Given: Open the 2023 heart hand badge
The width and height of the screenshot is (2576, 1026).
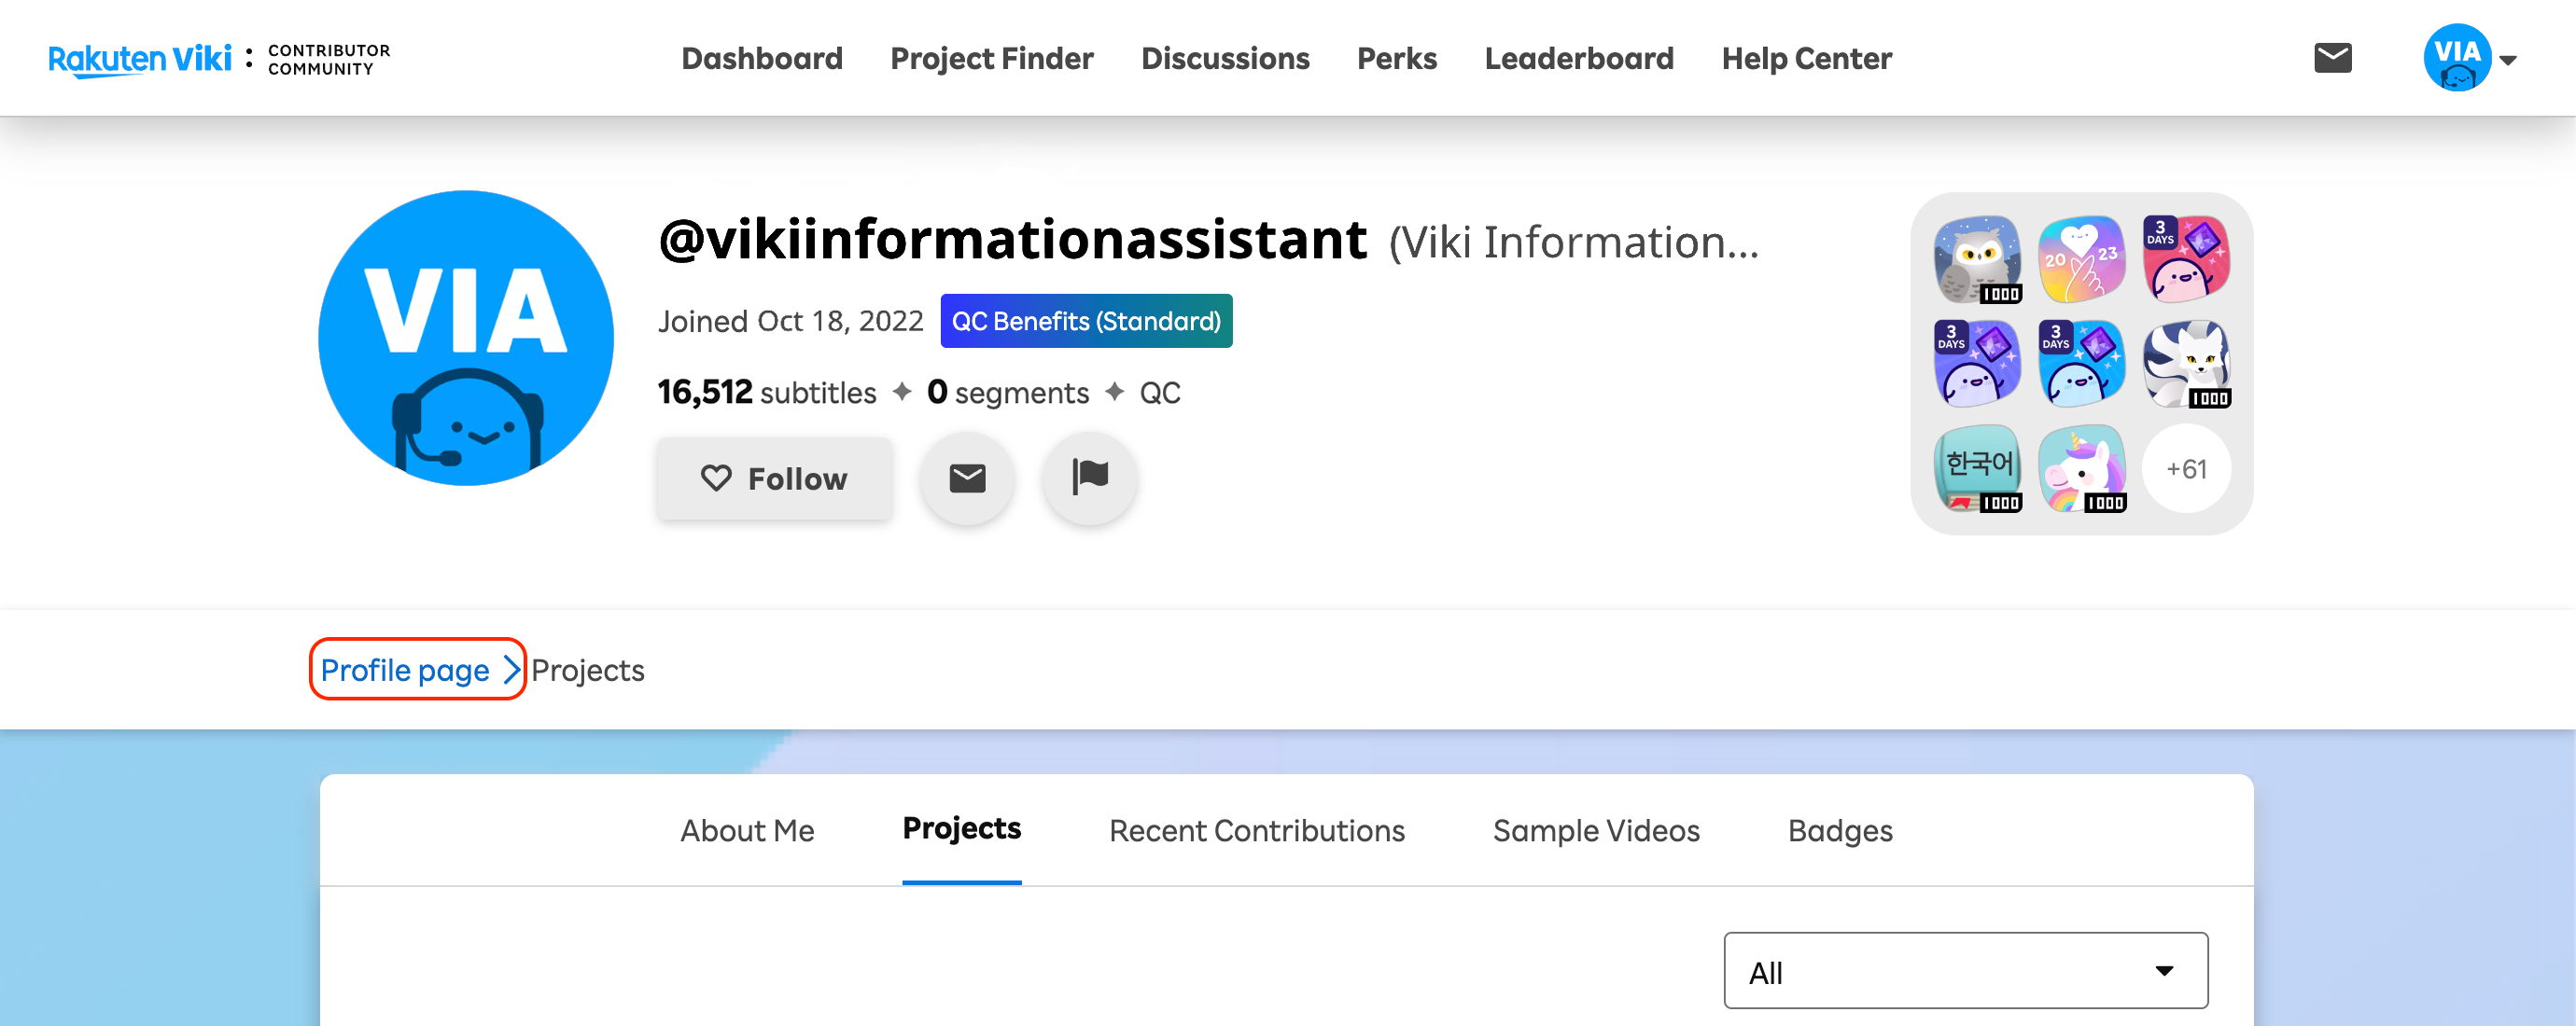Looking at the screenshot, I should 2081,259.
